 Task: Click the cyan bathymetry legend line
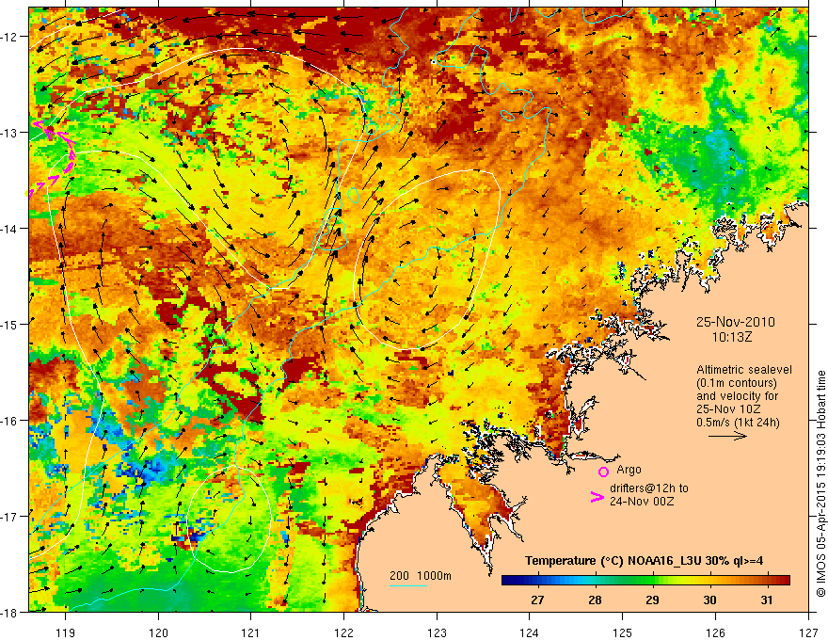408,585
